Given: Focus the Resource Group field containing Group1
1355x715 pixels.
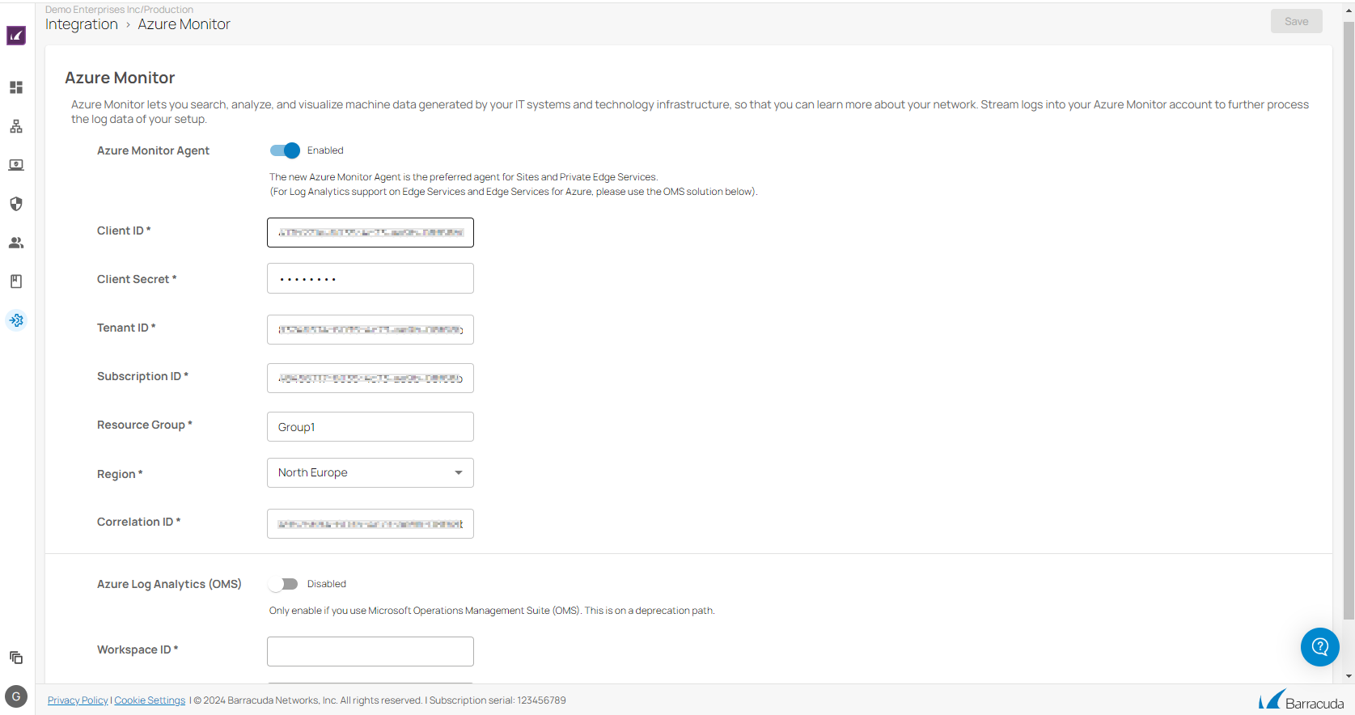Looking at the screenshot, I should pyautogui.click(x=371, y=427).
